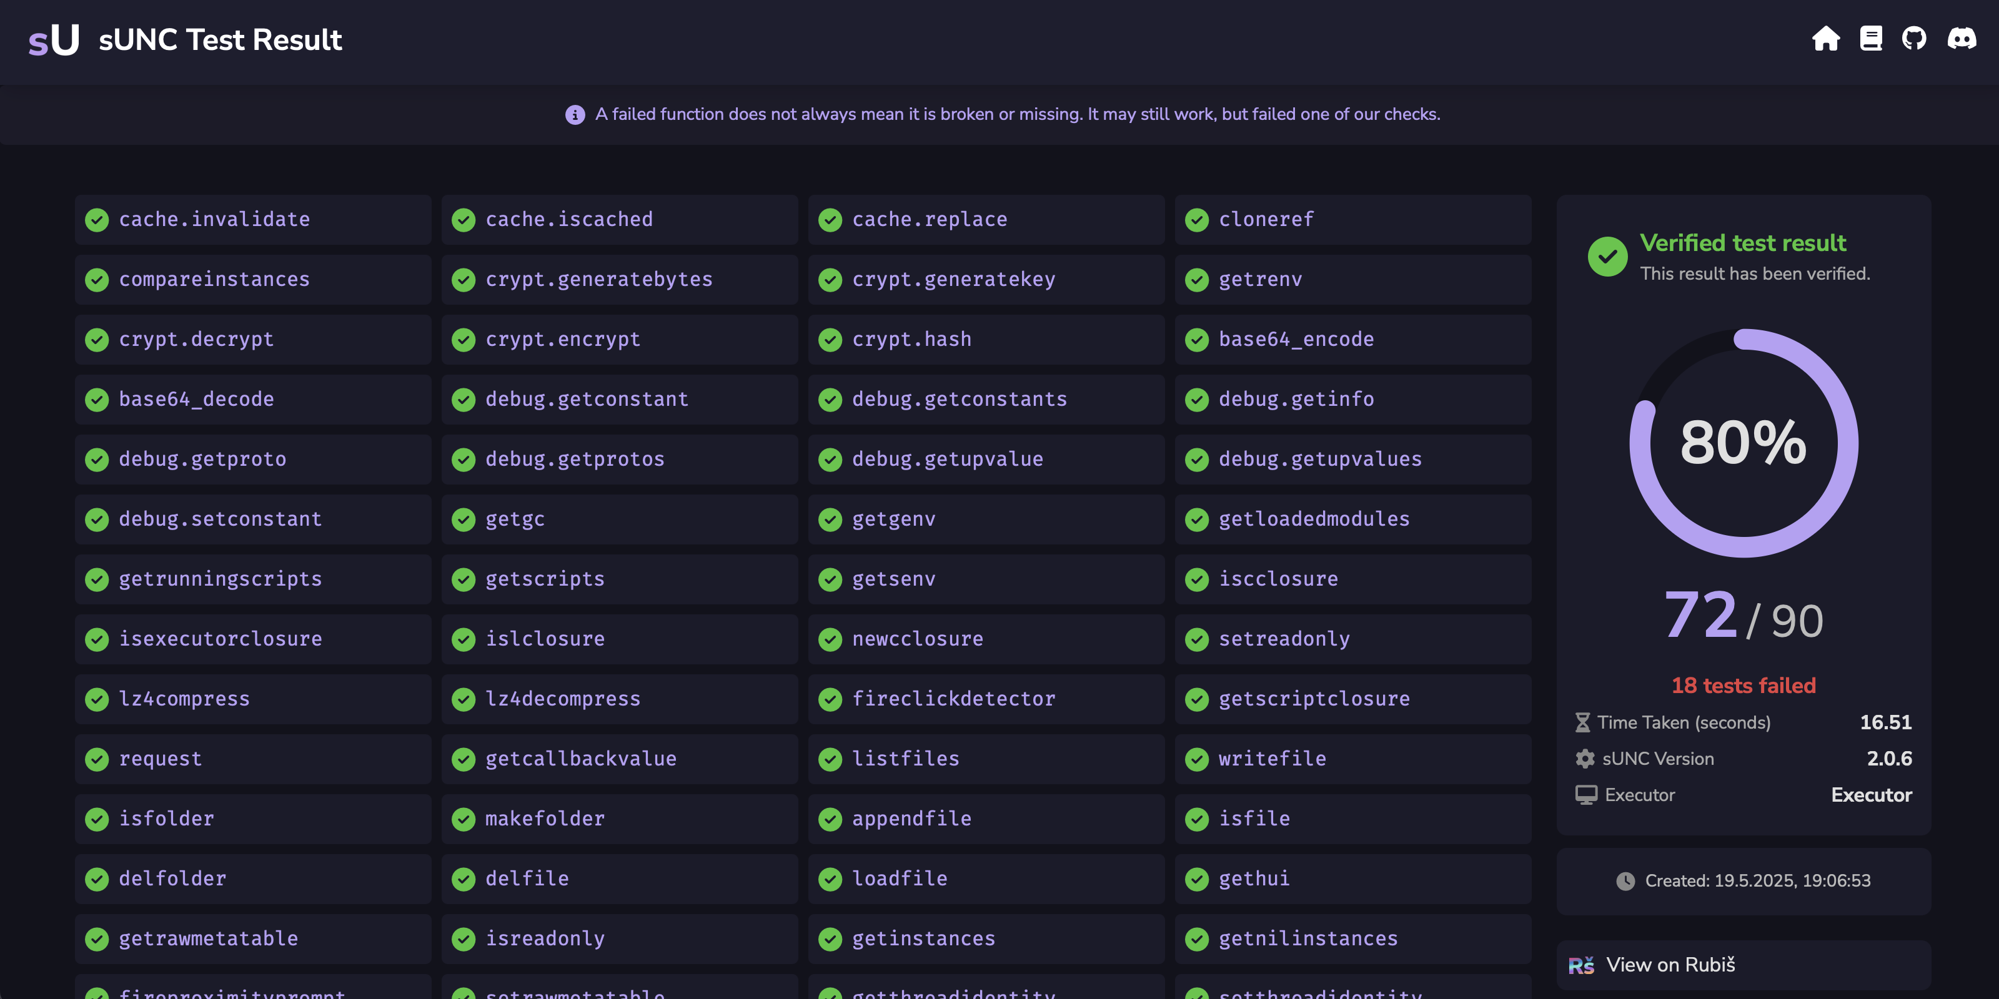This screenshot has height=999, width=1999.
Task: Click the info icon in notice banner
Action: [x=574, y=115]
